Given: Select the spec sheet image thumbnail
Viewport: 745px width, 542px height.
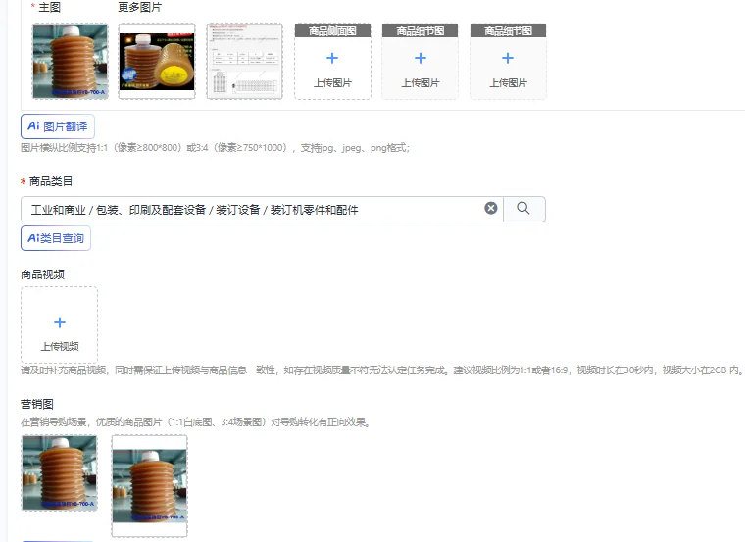Looking at the screenshot, I should coord(245,62).
